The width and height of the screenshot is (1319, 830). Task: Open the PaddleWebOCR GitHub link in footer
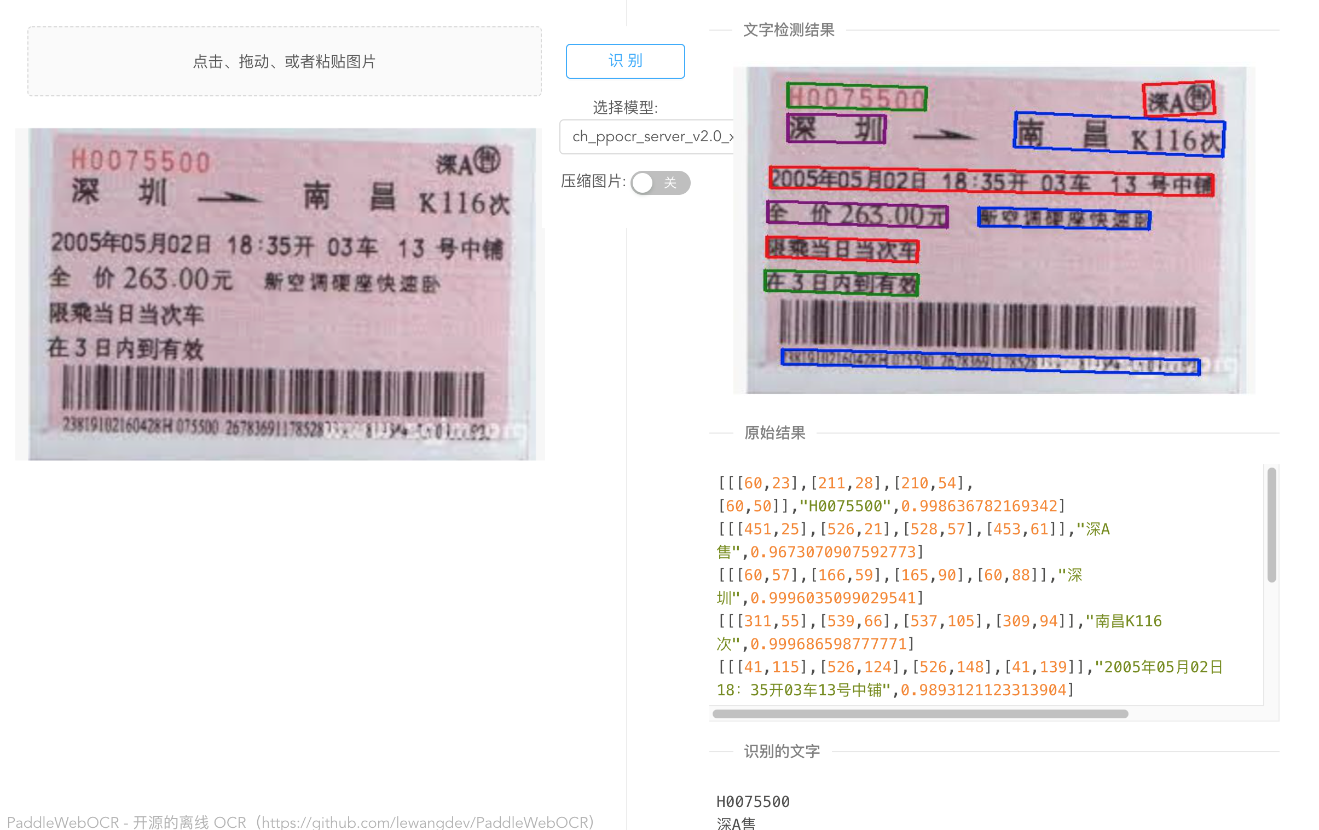[x=300, y=821]
